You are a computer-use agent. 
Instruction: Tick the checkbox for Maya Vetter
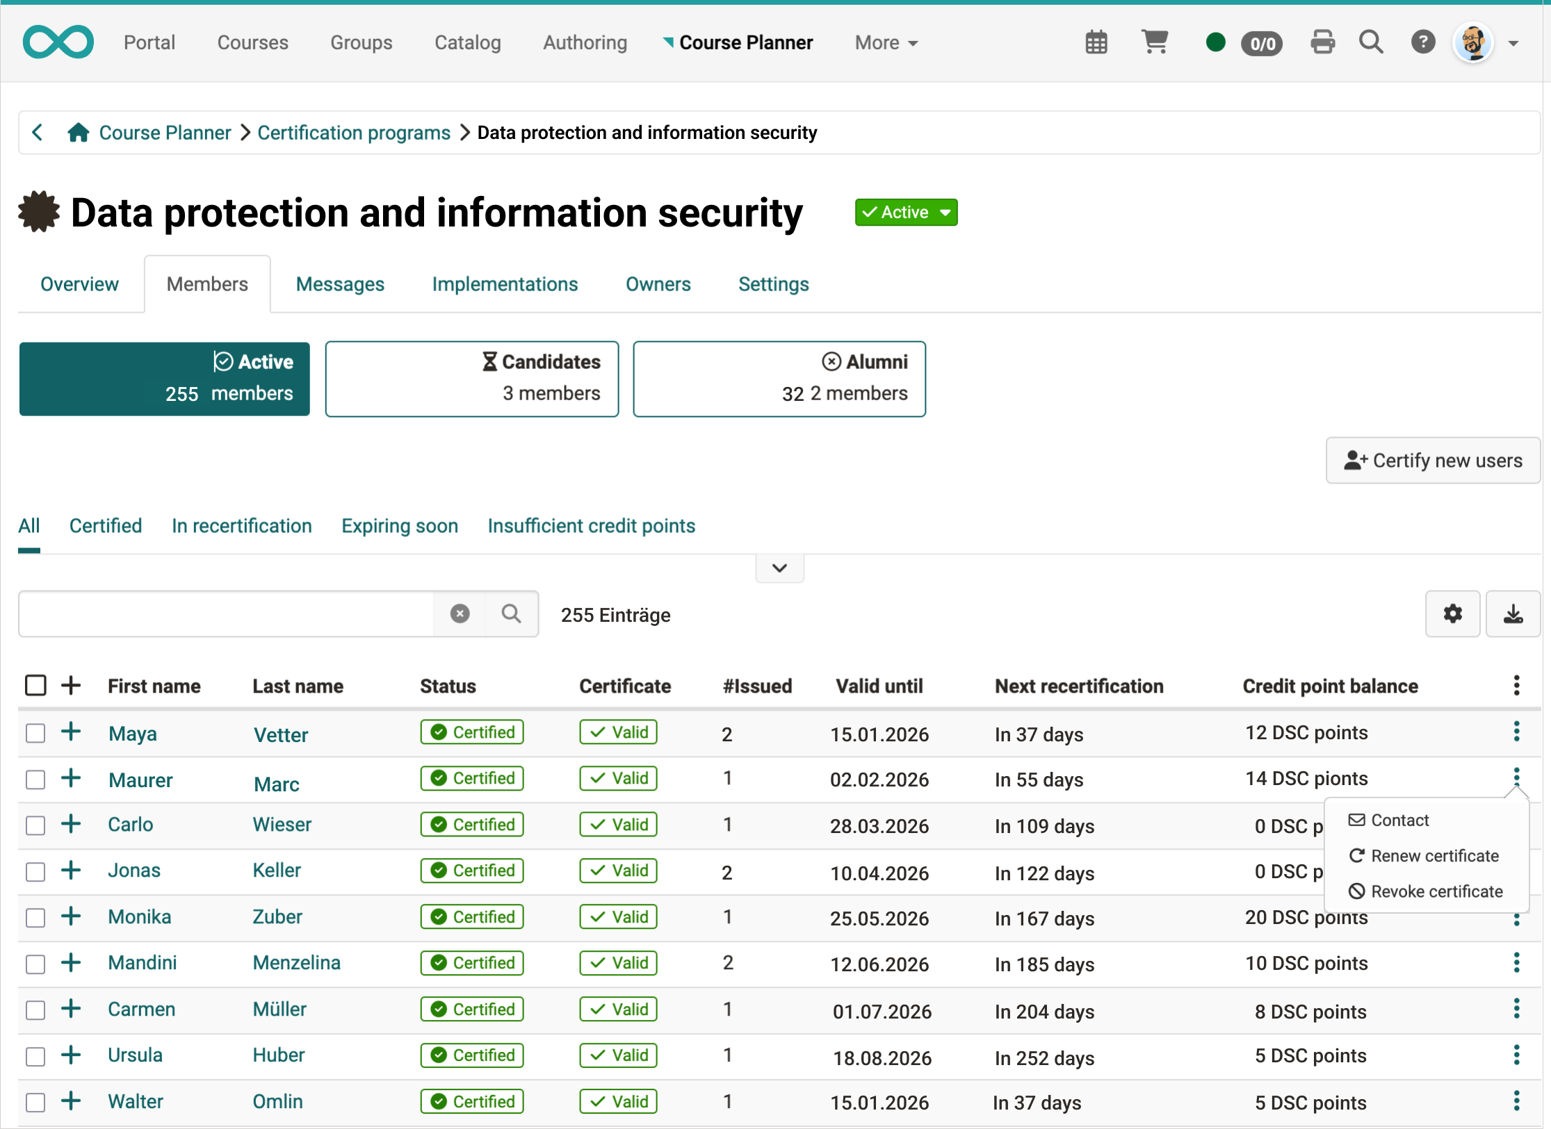(35, 733)
